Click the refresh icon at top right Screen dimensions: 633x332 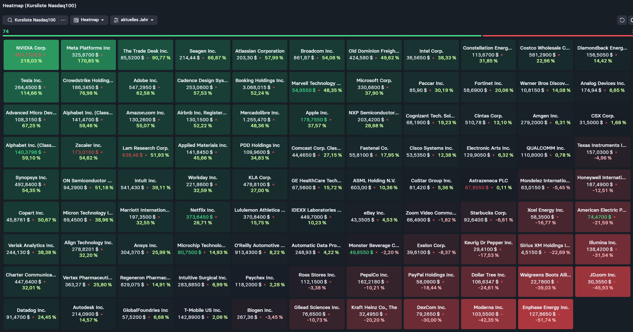(x=622, y=20)
